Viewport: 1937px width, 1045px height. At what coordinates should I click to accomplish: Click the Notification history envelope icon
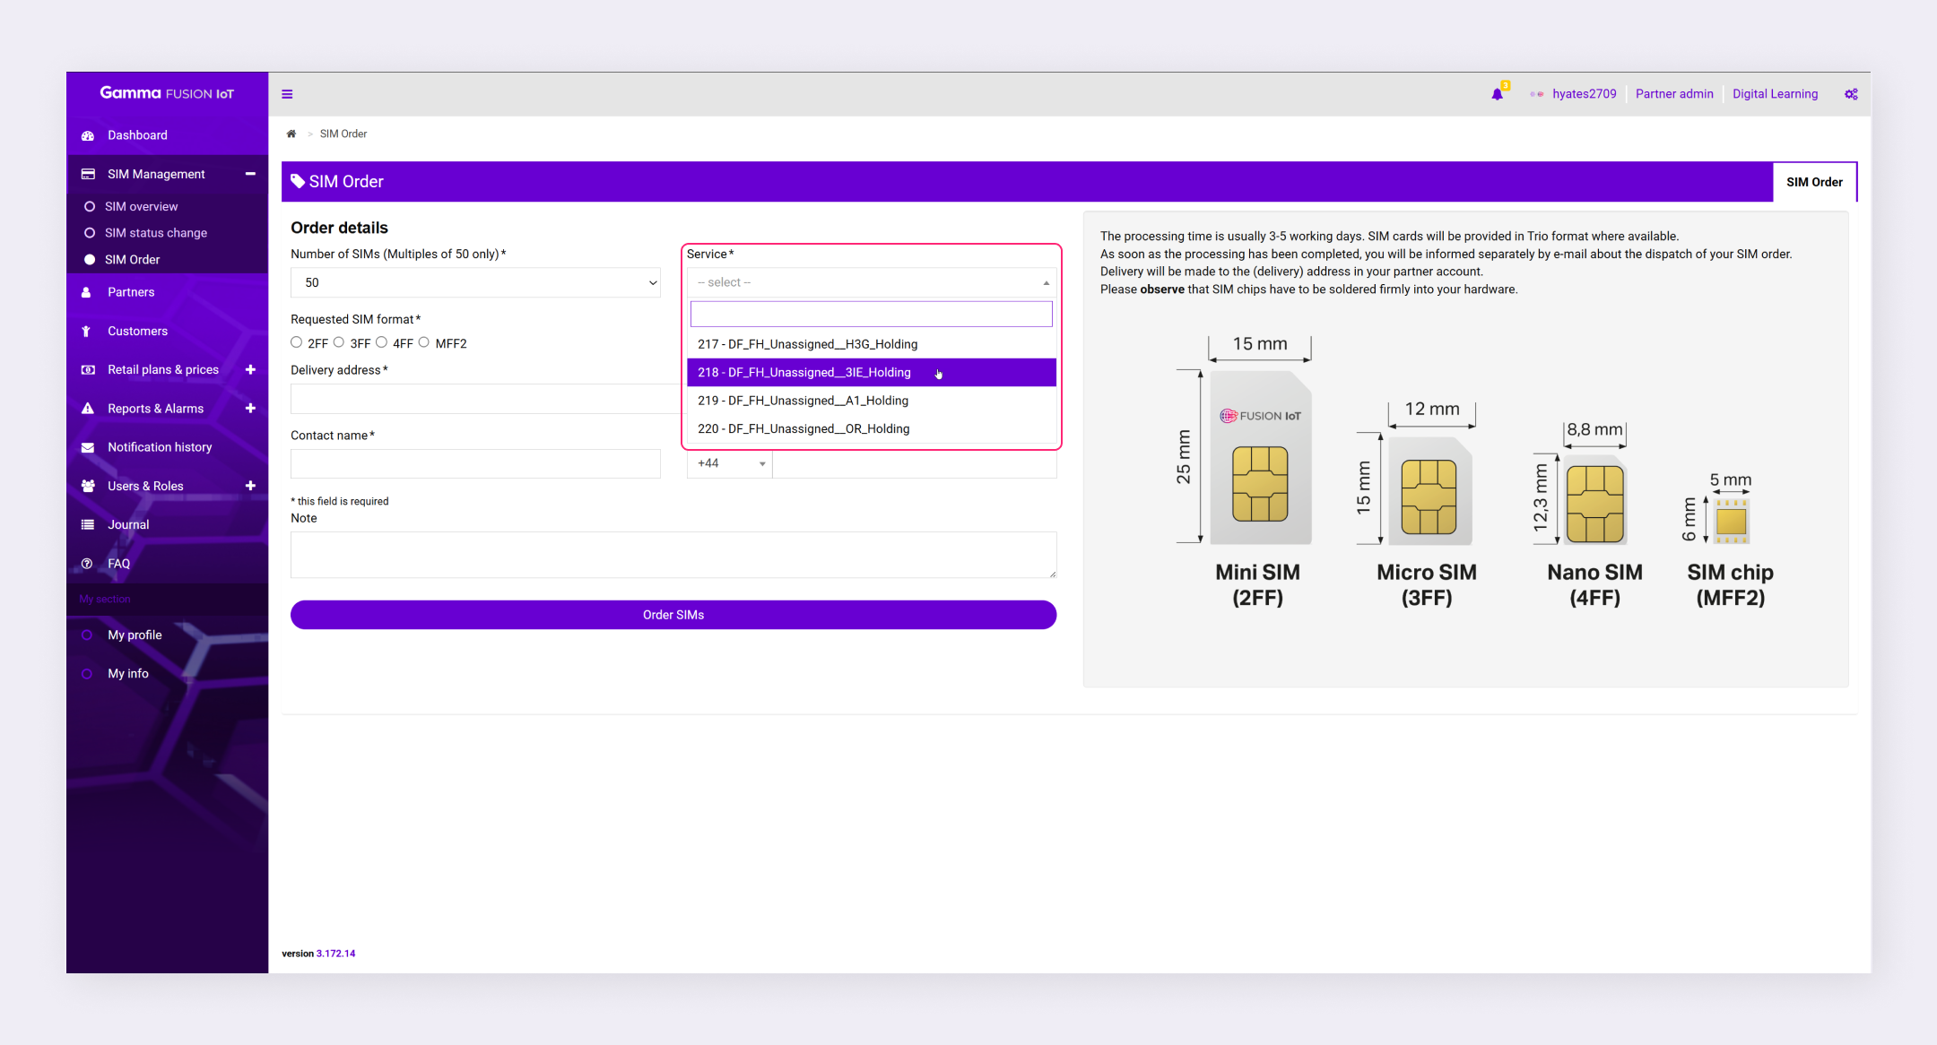coord(88,447)
